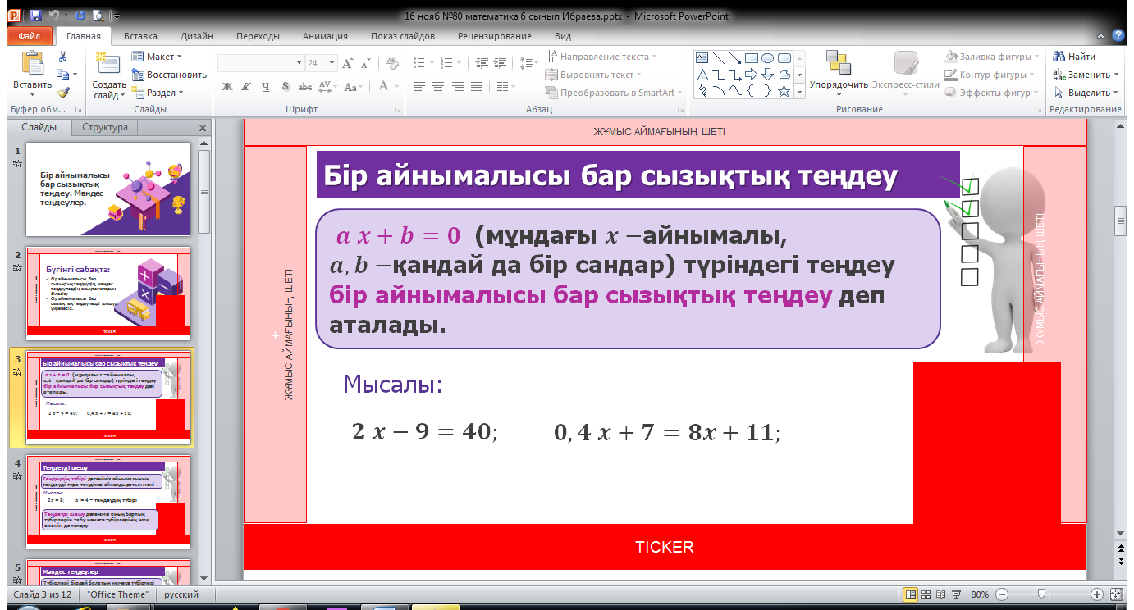Image resolution: width=1134 pixels, height=610 pixels.
Task: Click the zoom out minus button
Action: (1001, 594)
